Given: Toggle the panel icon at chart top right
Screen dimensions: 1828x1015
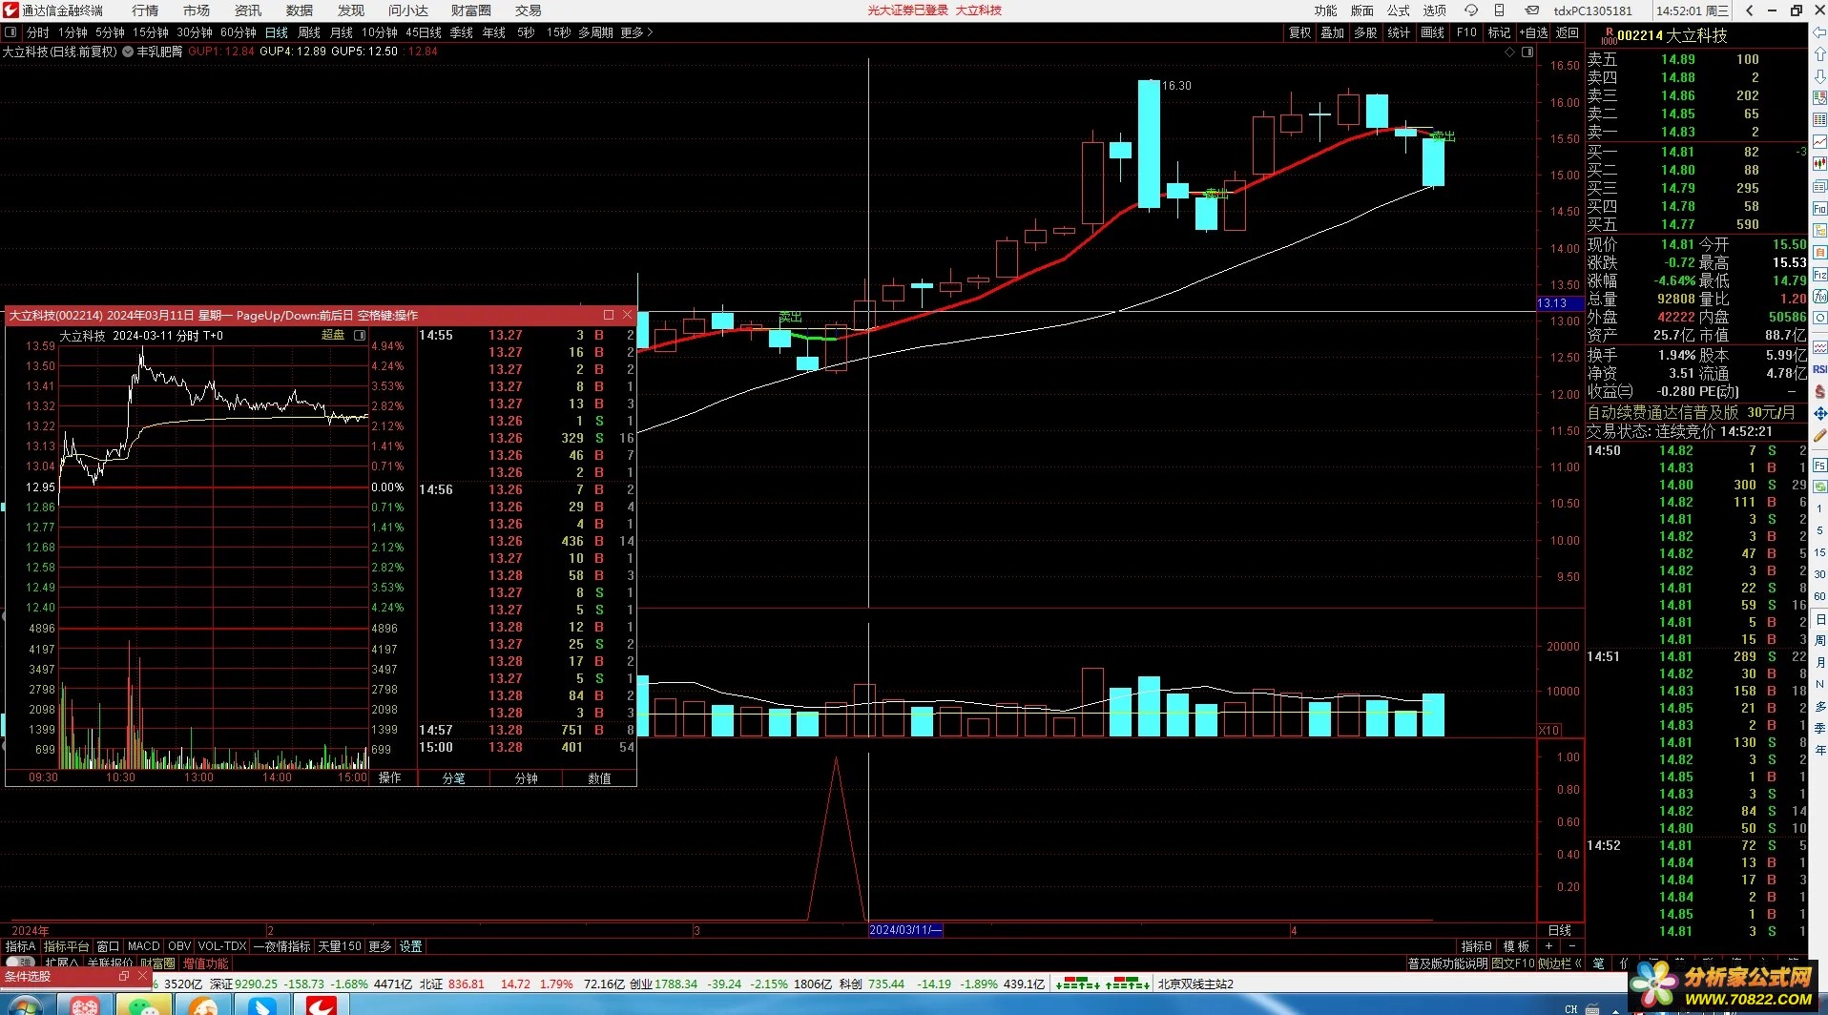Looking at the screenshot, I should click(x=1527, y=52).
